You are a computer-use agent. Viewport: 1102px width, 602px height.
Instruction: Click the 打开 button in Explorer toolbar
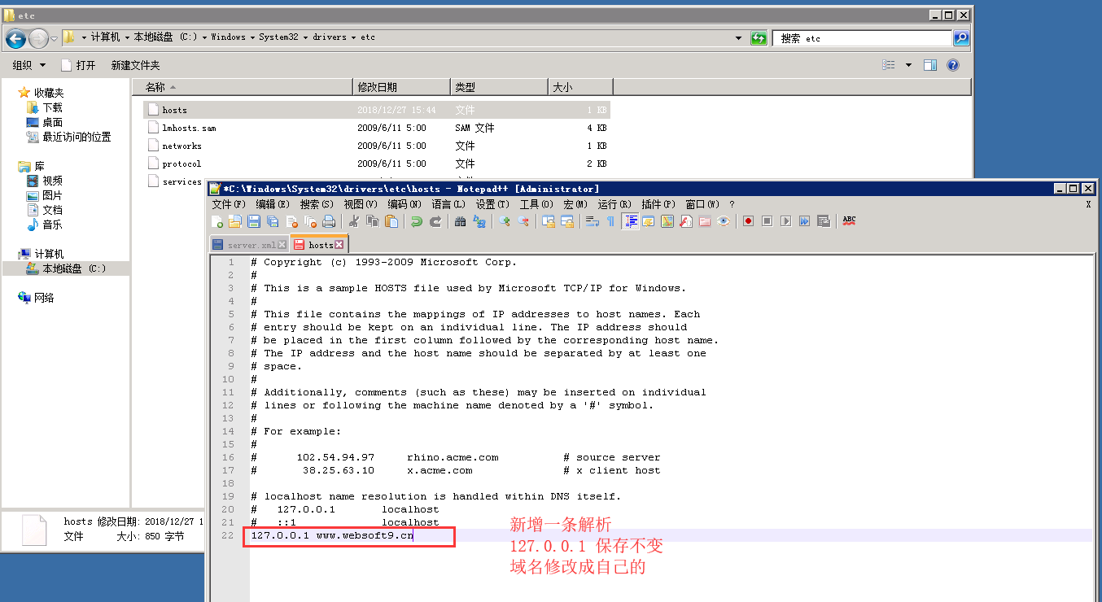coord(79,65)
